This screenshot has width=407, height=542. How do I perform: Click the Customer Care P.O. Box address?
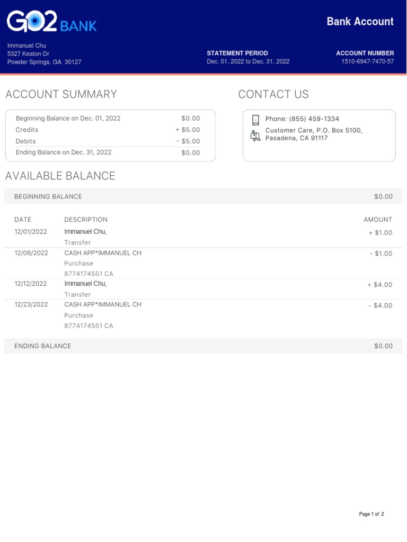314,134
